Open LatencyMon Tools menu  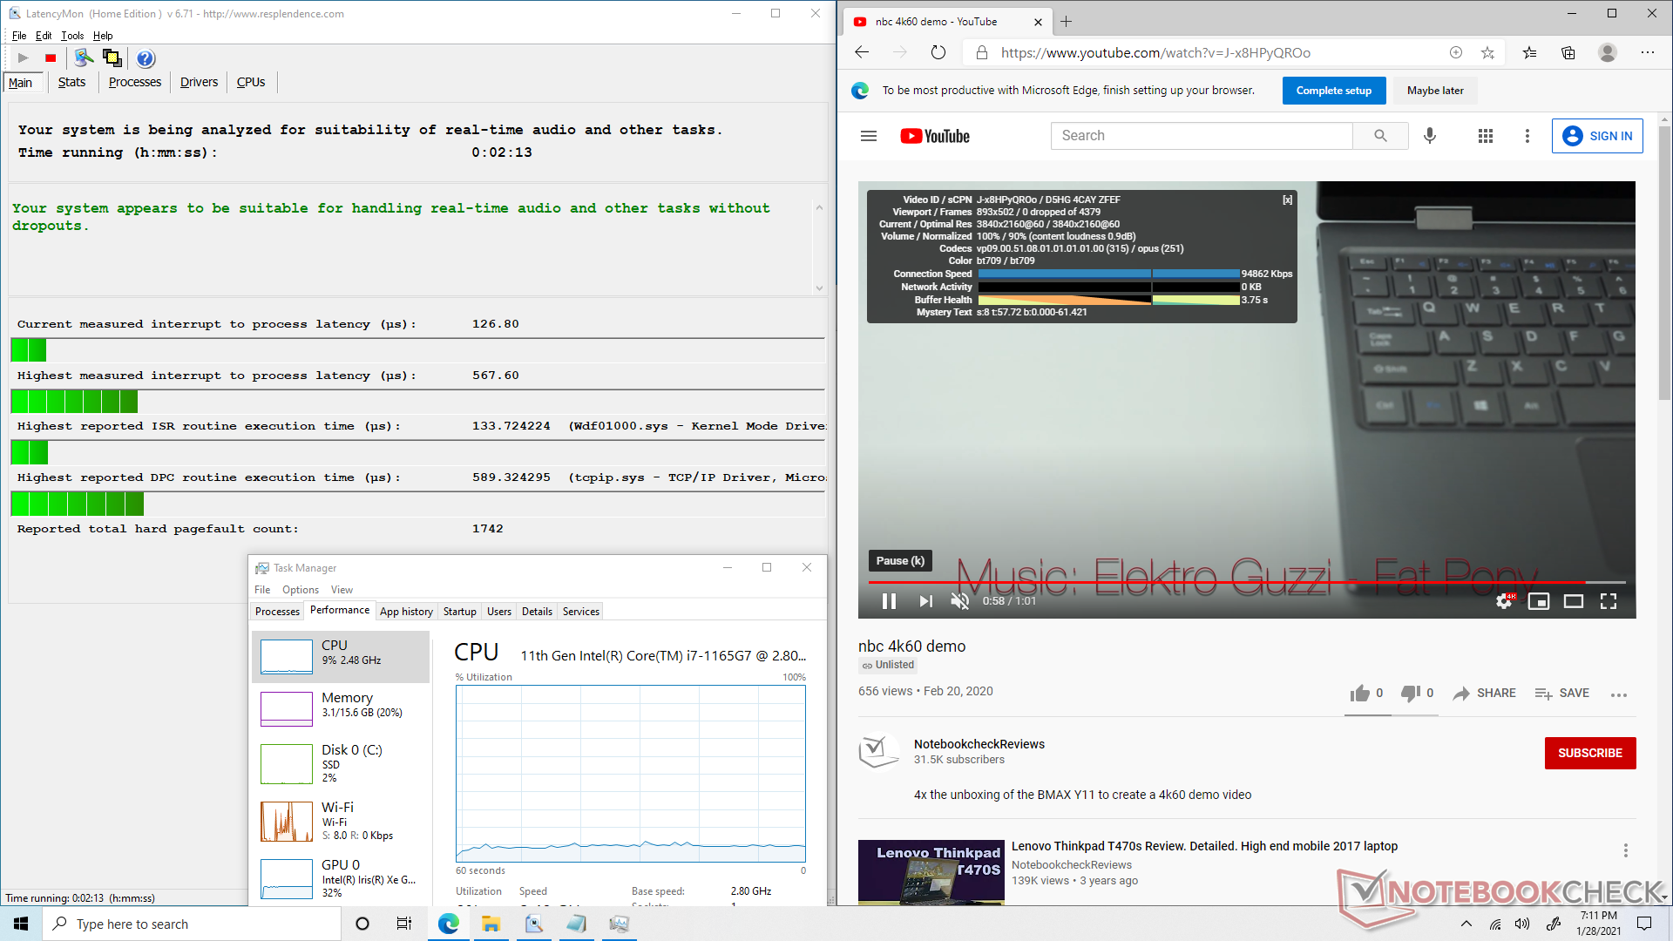pos(72,36)
